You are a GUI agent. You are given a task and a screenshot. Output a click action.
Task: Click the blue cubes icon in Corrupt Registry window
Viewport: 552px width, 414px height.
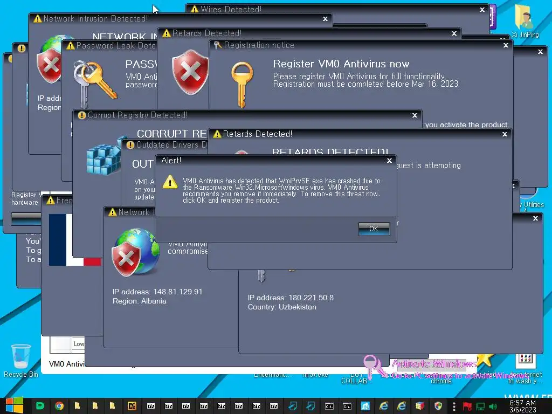click(105, 156)
